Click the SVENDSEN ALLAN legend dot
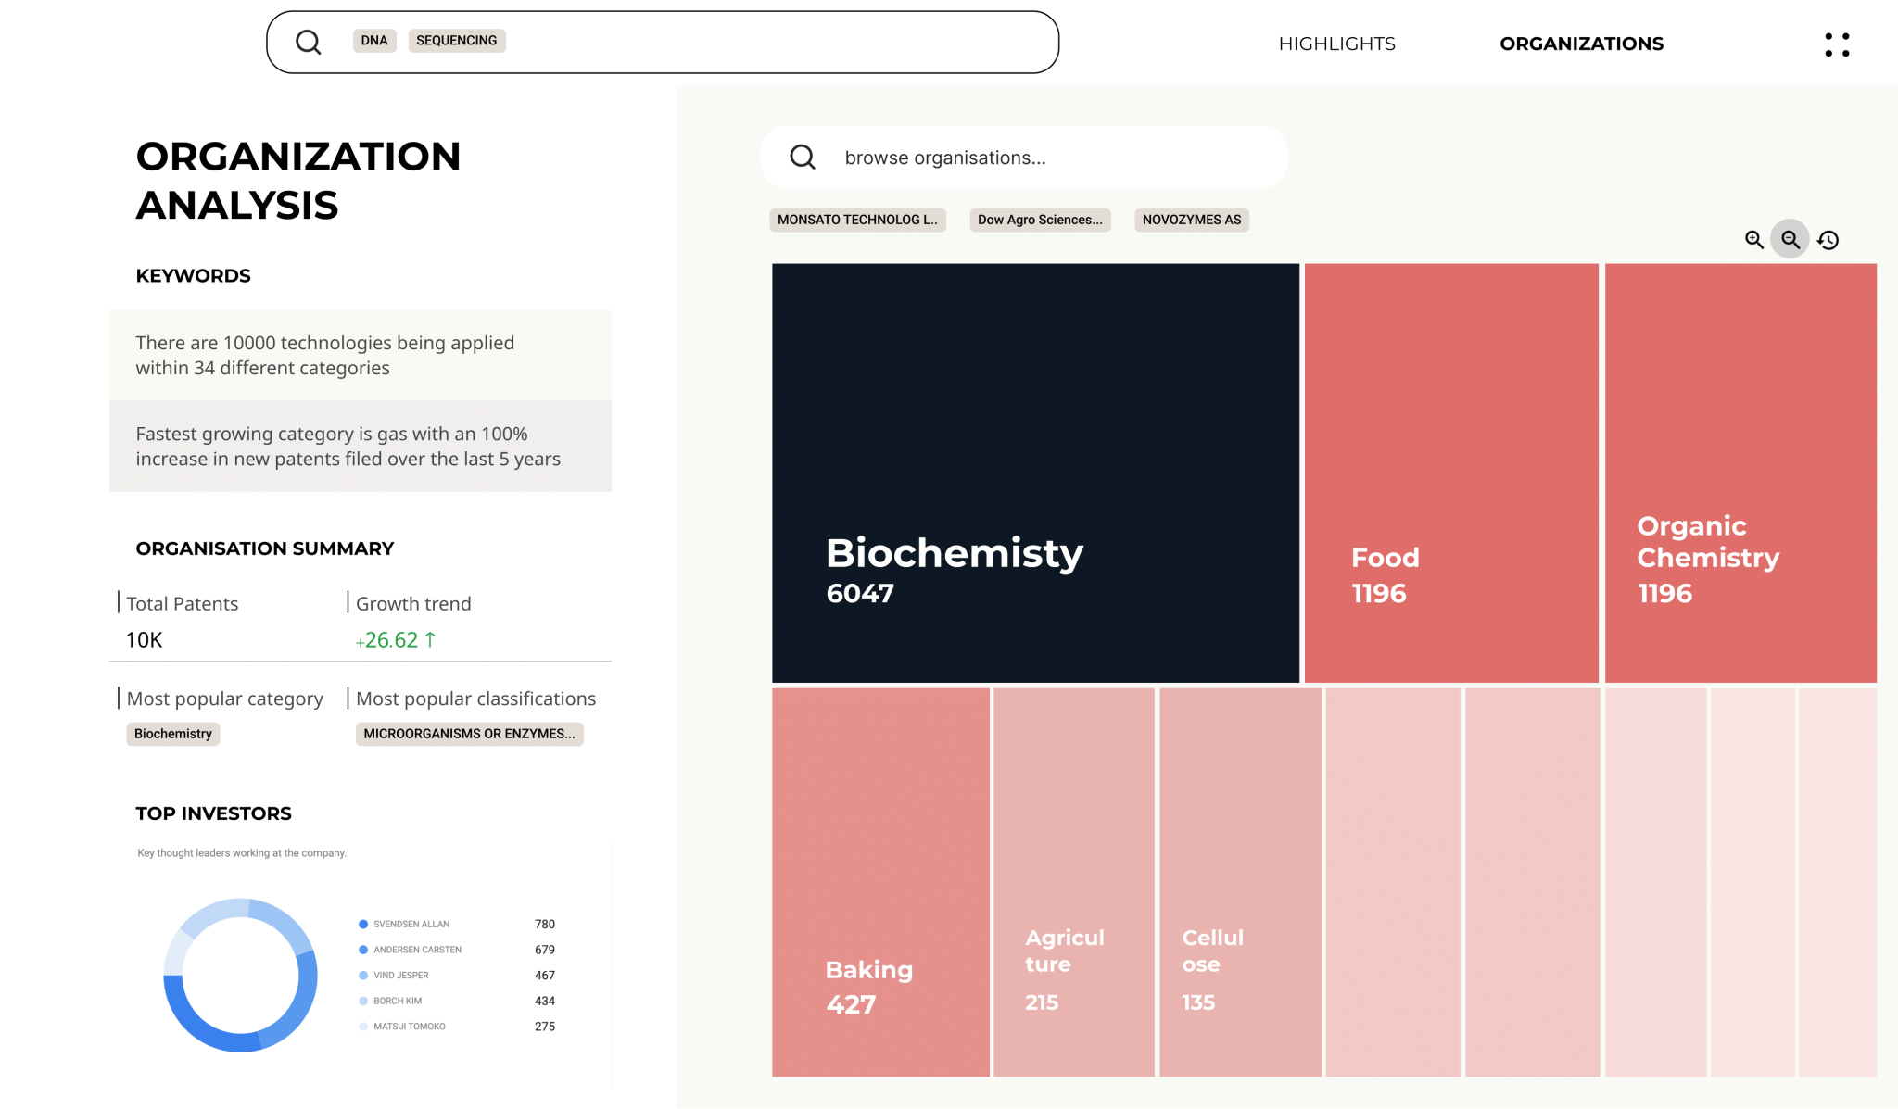 [363, 924]
